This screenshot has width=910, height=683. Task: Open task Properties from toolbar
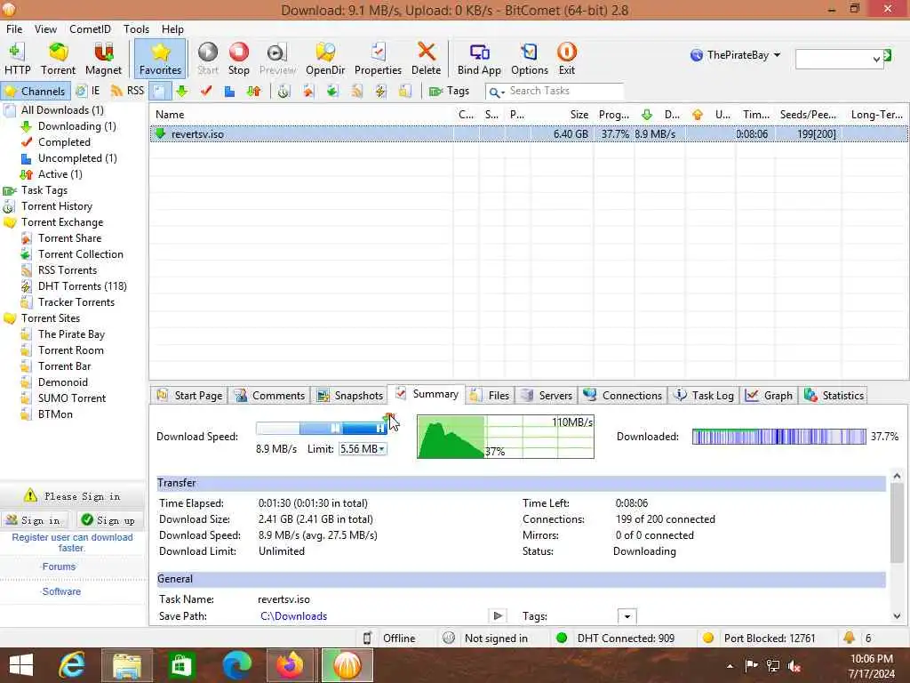(x=378, y=59)
